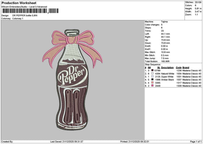
Task: Select the Colorway 1 value
Action: [x=18, y=19]
